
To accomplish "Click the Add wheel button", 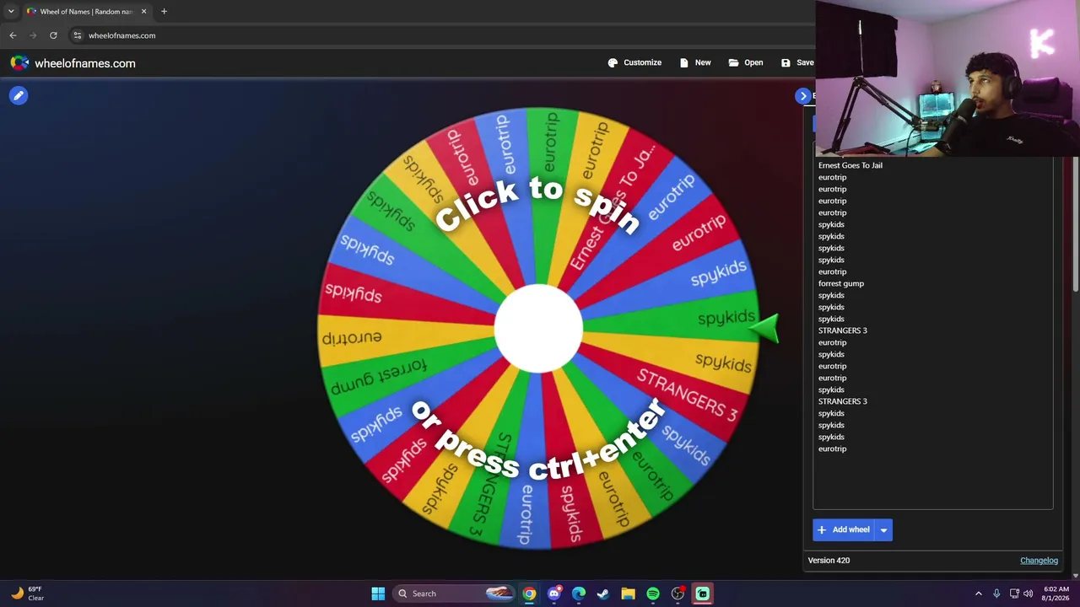I will pyautogui.click(x=844, y=529).
